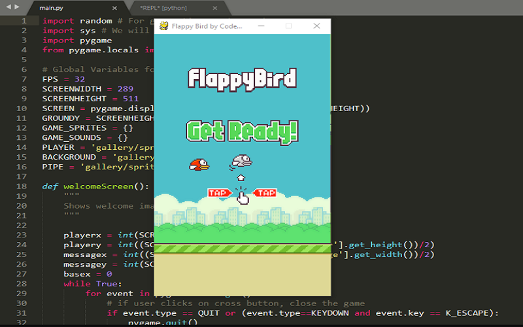Click the right red TAP label
Viewport: 523px width, 327px height.
[x=265, y=193]
